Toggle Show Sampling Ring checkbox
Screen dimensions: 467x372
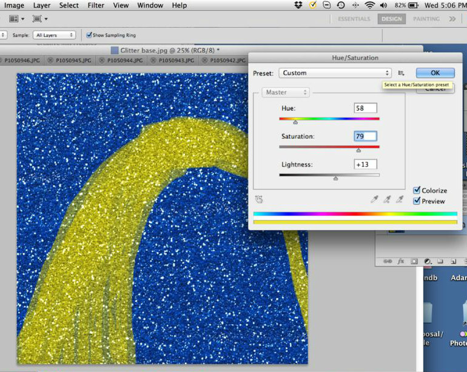tap(89, 35)
